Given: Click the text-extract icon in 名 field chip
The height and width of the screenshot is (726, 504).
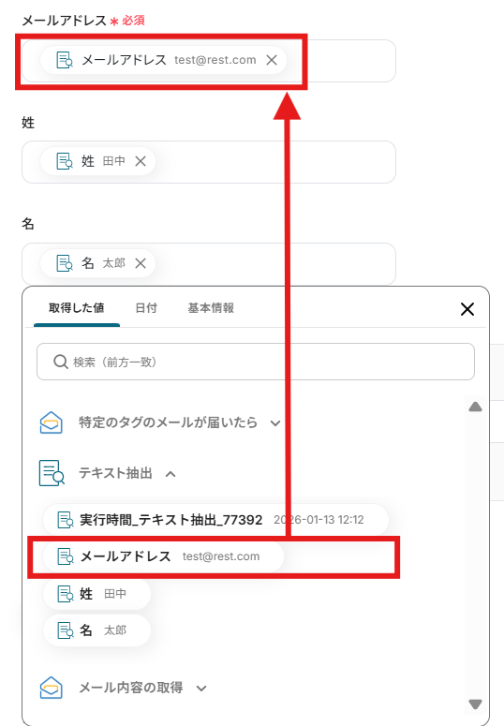Looking at the screenshot, I should tap(65, 263).
